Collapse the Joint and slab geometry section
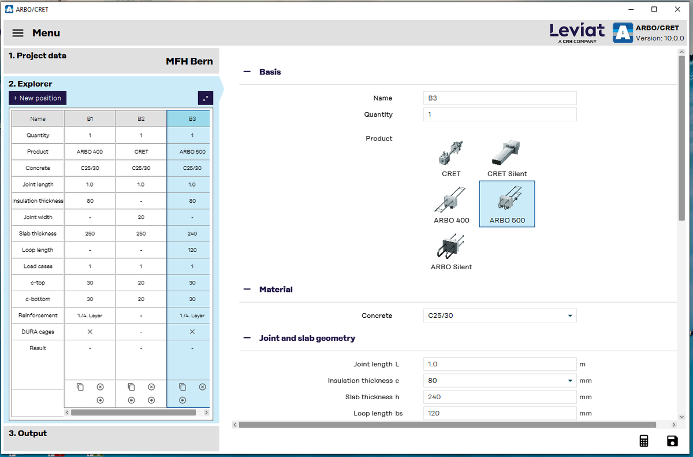Viewport: 693px width, 457px height. (247, 338)
